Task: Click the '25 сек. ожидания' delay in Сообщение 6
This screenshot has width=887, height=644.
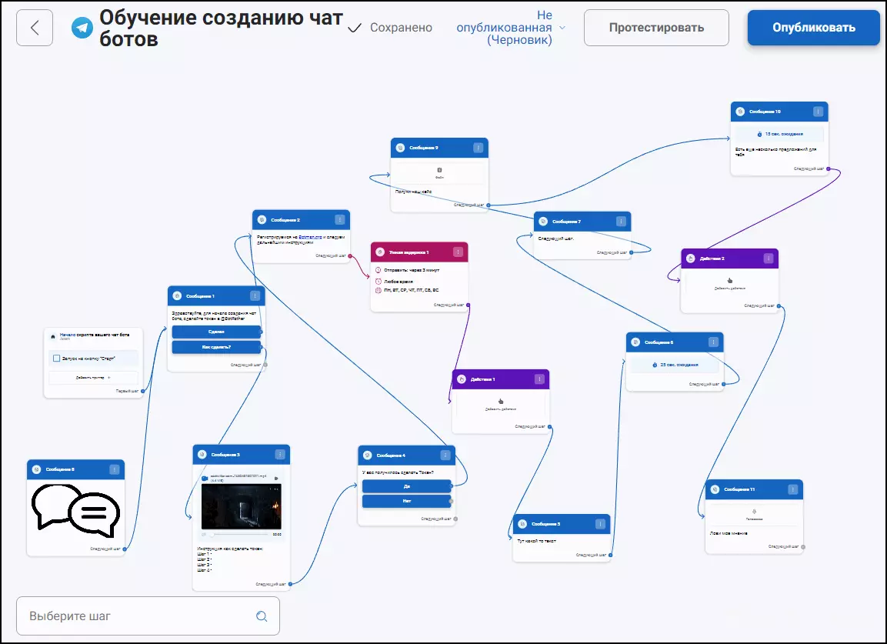Action: click(x=675, y=365)
